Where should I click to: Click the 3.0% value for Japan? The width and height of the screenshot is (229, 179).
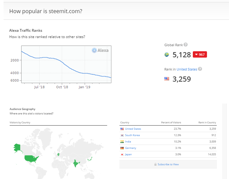(178, 154)
